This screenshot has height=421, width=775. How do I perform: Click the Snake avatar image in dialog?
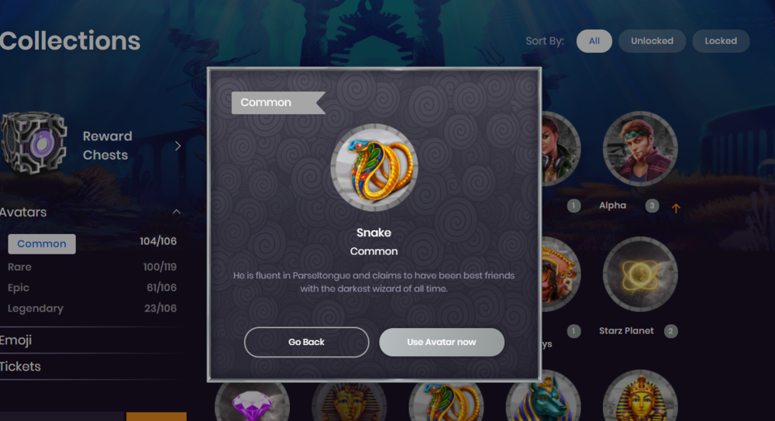tap(374, 167)
